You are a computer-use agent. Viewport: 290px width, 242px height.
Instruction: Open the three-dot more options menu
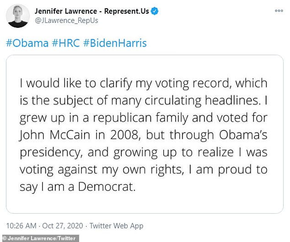279,10
